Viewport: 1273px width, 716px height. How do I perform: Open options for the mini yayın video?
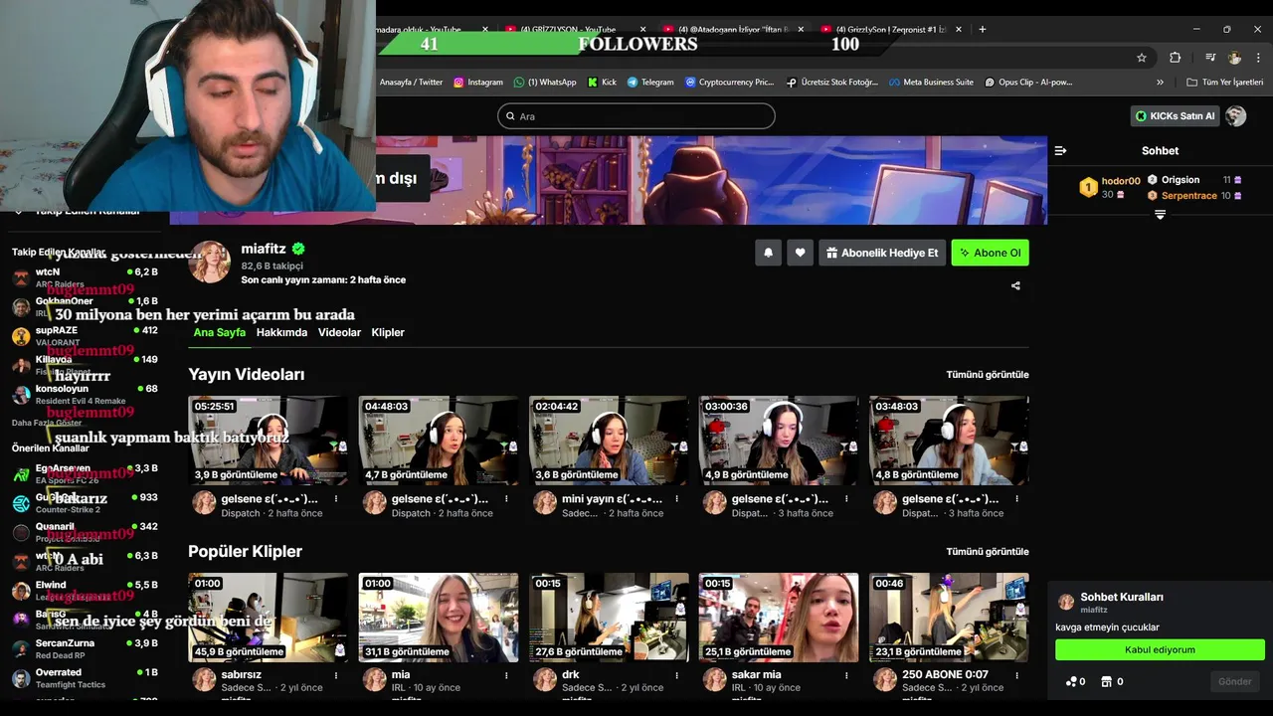[675, 499]
